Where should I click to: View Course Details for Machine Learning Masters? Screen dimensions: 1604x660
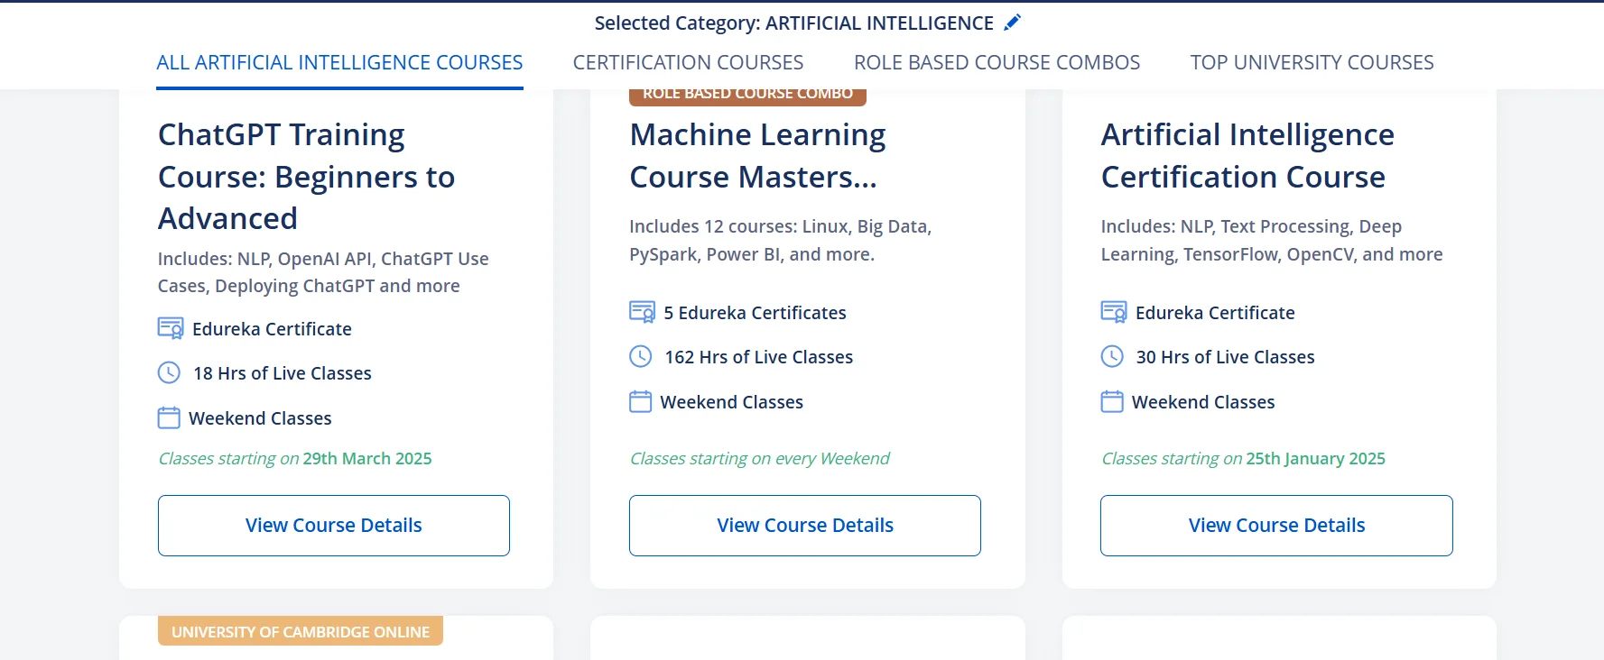pyautogui.click(x=805, y=526)
